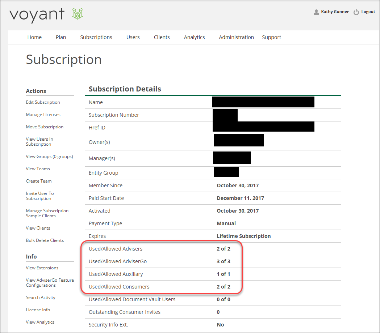Click Used/Allowed Consumers value 2 of 2
This screenshot has width=380, height=333.
(224, 287)
